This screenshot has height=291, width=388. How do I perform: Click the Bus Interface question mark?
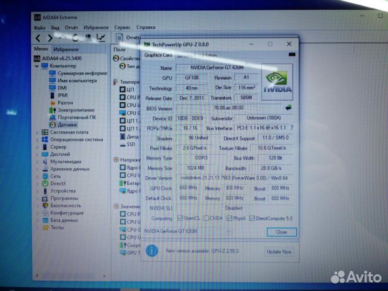coord(292,128)
